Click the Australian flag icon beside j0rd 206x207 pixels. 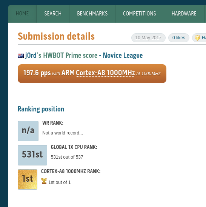tap(21, 56)
